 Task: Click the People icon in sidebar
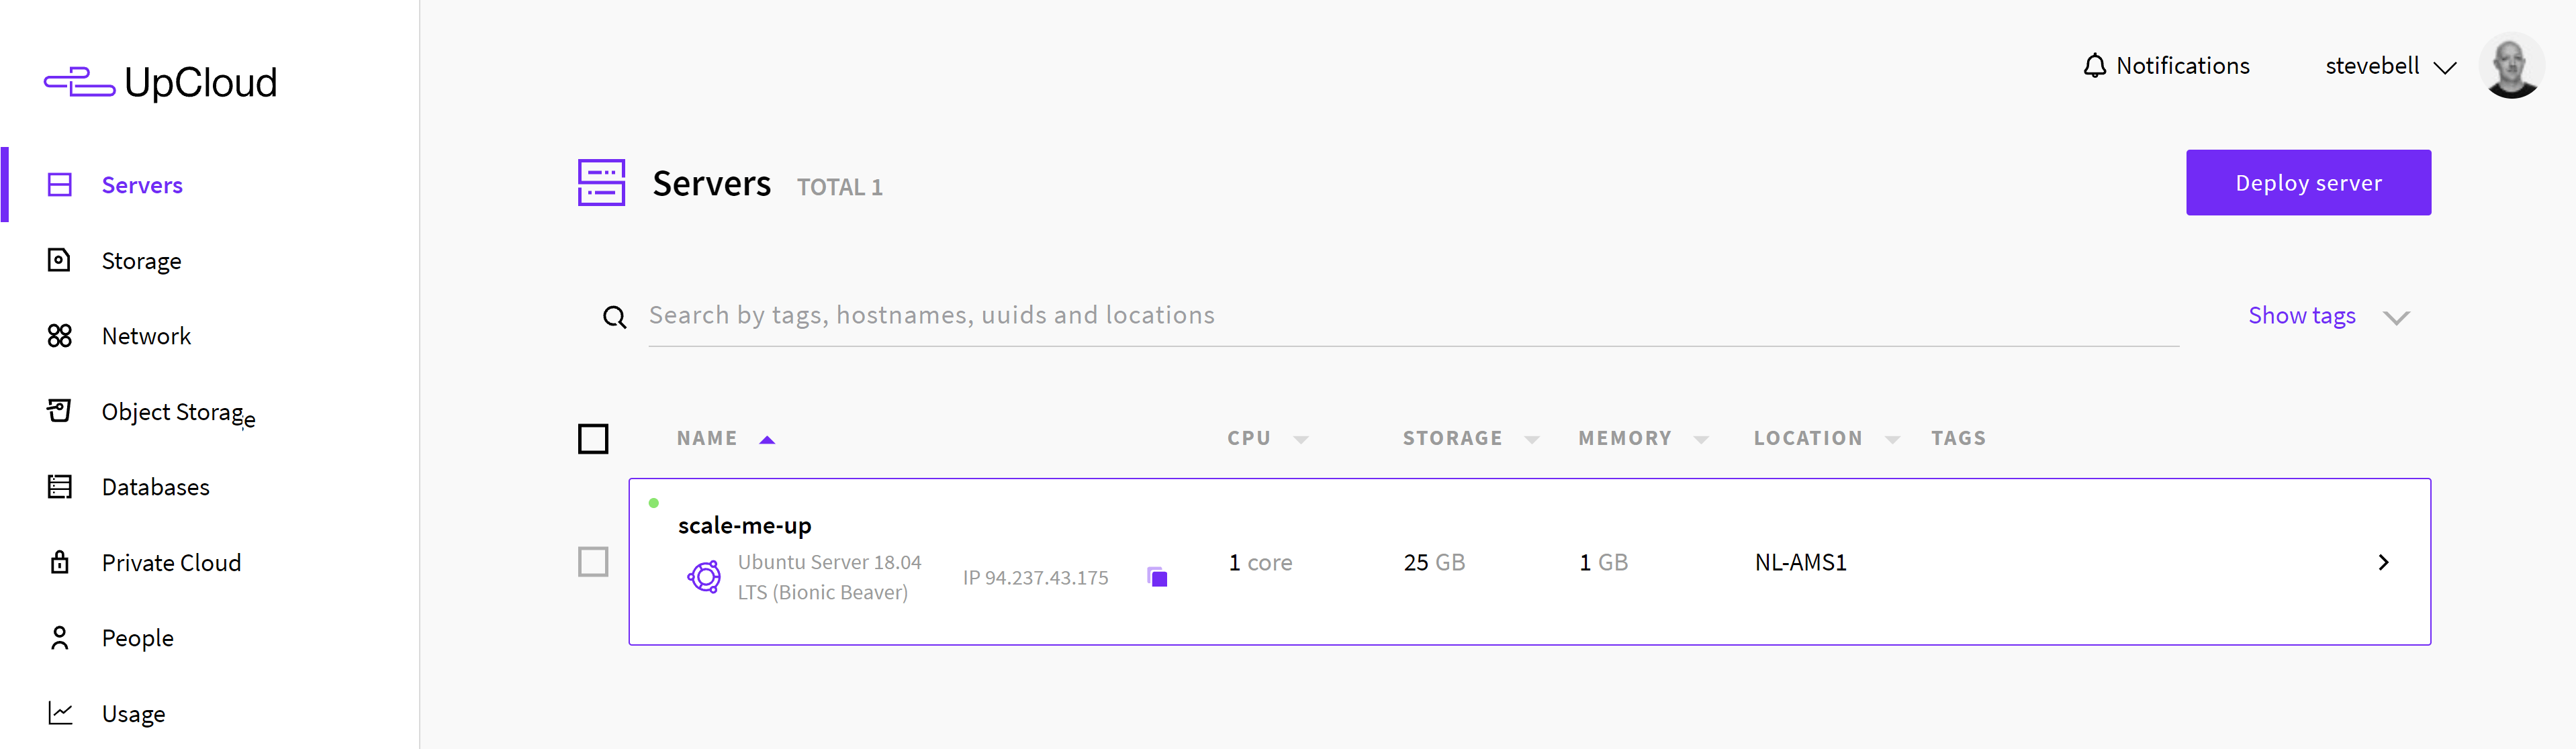point(60,638)
